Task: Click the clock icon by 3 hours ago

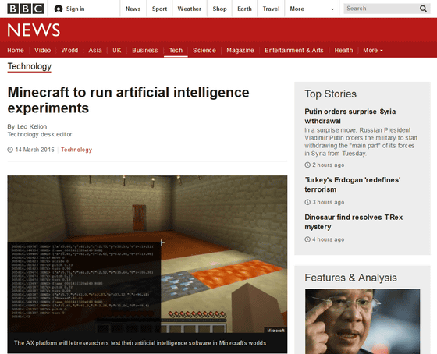Action: [x=307, y=202]
